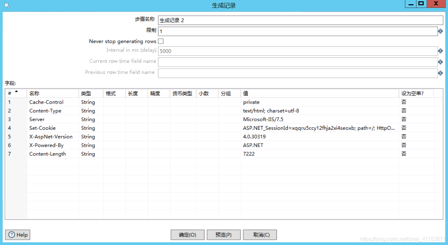Click variable icon beside 限制 field
The width and height of the screenshot is (448, 245).
point(440,31)
